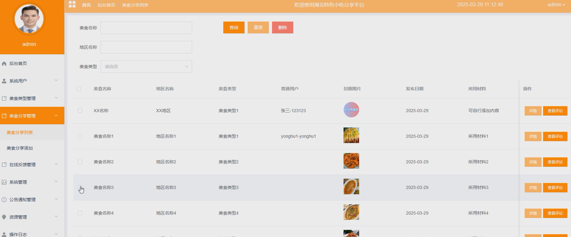This screenshot has height=237, width=571.
Task: Click 查看评论 for the 美食名称3 row
Action: (555, 188)
